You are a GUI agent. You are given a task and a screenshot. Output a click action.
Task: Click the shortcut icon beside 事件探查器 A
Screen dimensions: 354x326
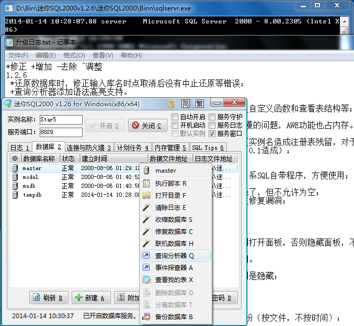[146, 267]
